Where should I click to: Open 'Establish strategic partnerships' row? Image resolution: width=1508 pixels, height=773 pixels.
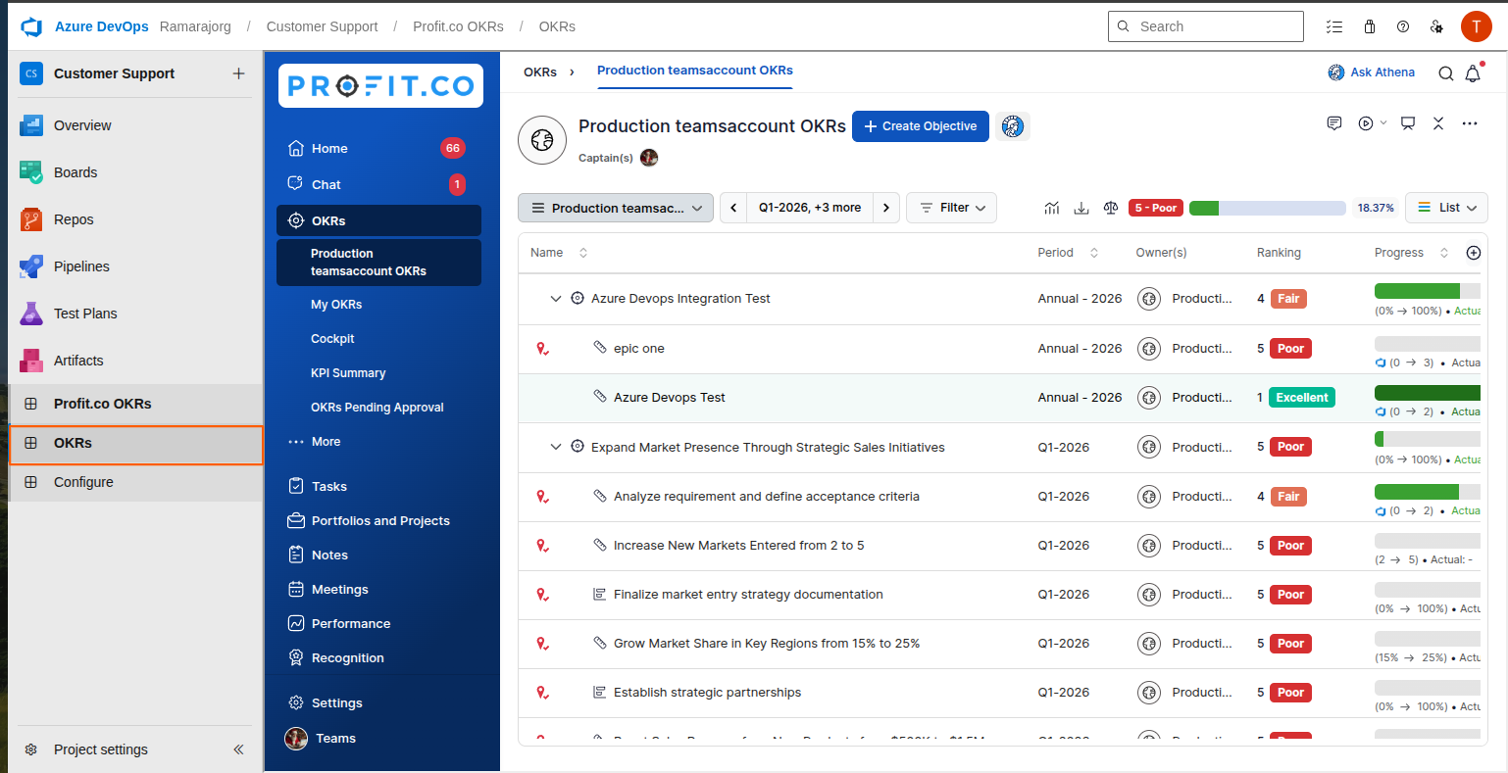[x=707, y=693]
